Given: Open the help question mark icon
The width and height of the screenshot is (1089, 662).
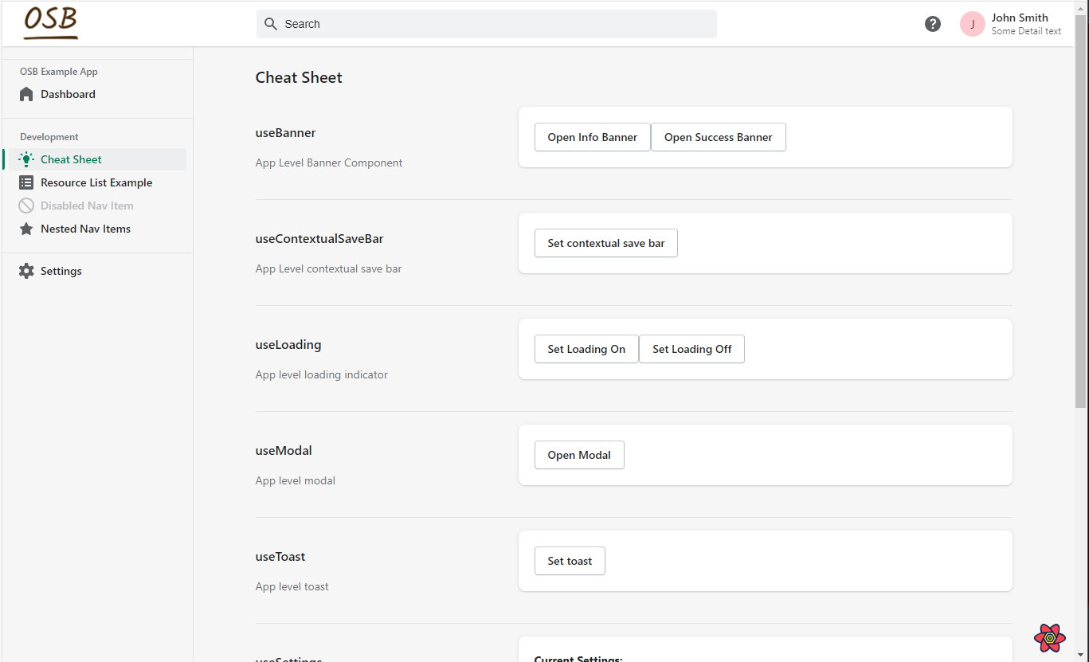Looking at the screenshot, I should click(933, 24).
